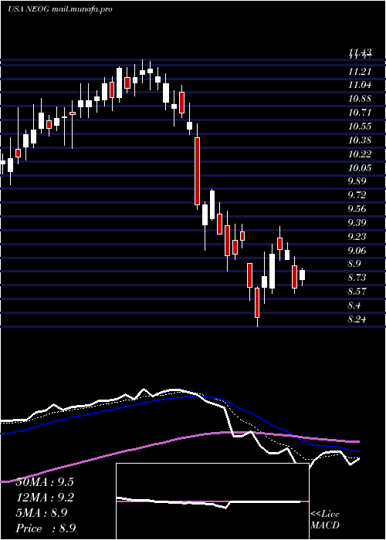Image resolution: width=386 pixels, height=540 pixels.
Task: Click the 11.04 price axis label
Action: coord(360,85)
